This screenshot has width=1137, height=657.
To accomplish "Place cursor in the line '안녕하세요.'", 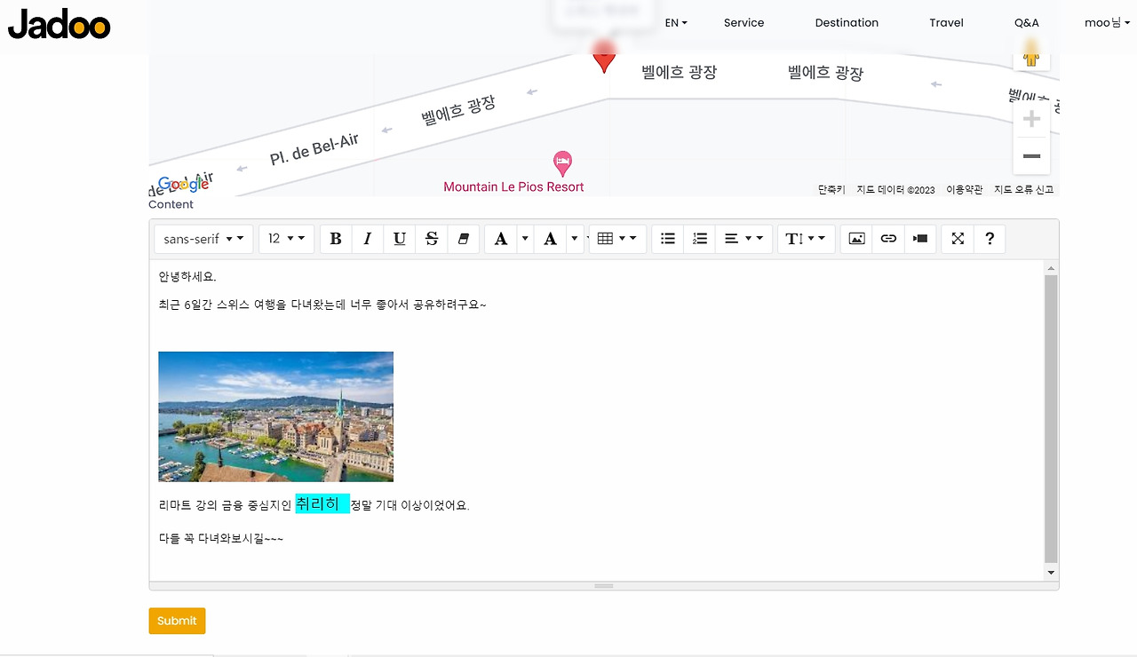I will [187, 277].
